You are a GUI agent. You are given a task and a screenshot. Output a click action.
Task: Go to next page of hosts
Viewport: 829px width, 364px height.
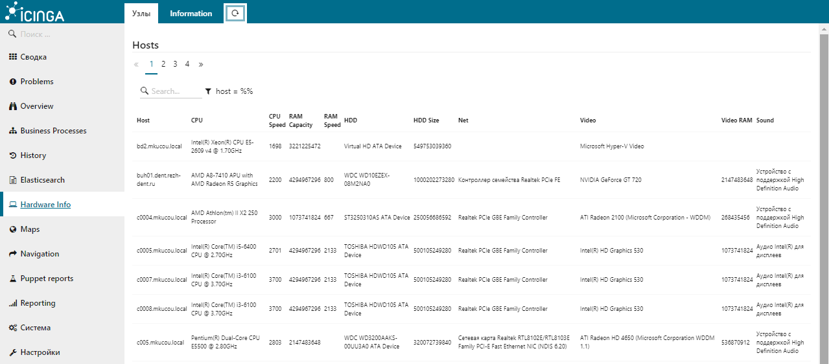(x=201, y=64)
